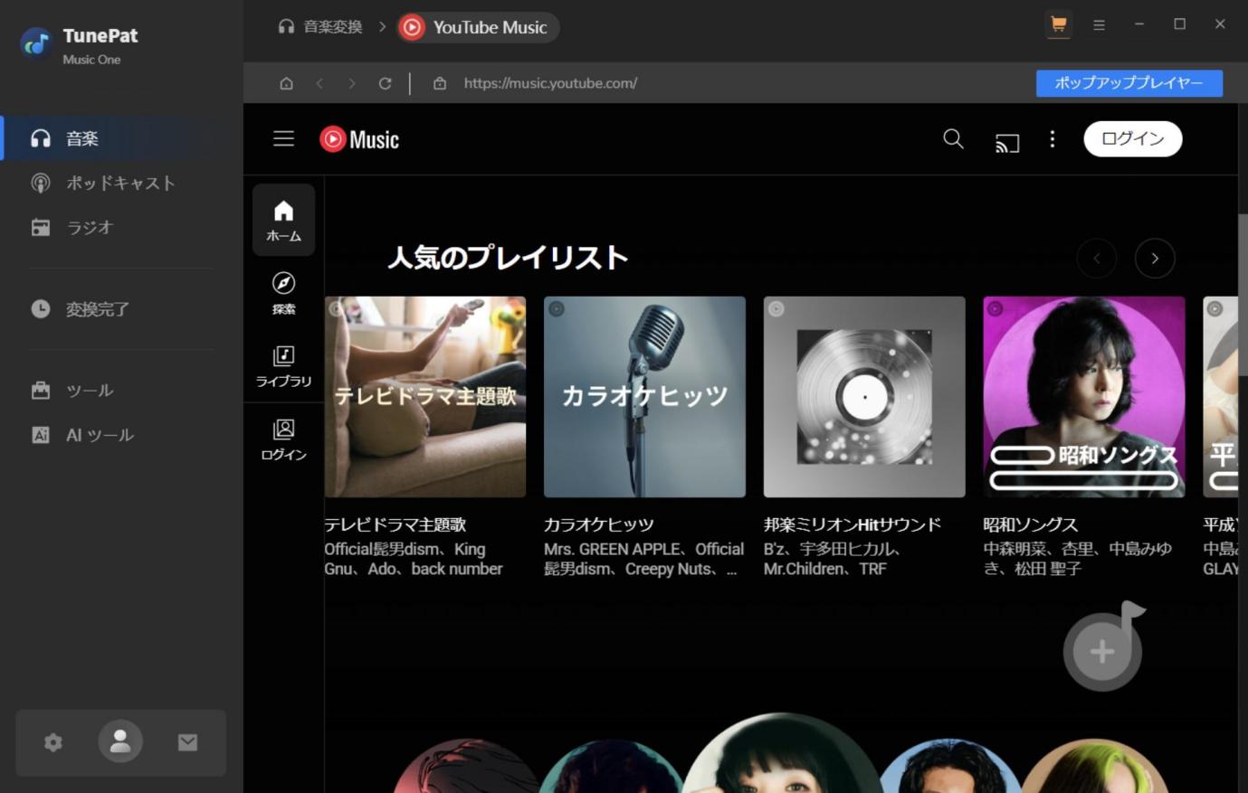
Task: Select the 探索 tab in side nav
Action: (x=284, y=293)
